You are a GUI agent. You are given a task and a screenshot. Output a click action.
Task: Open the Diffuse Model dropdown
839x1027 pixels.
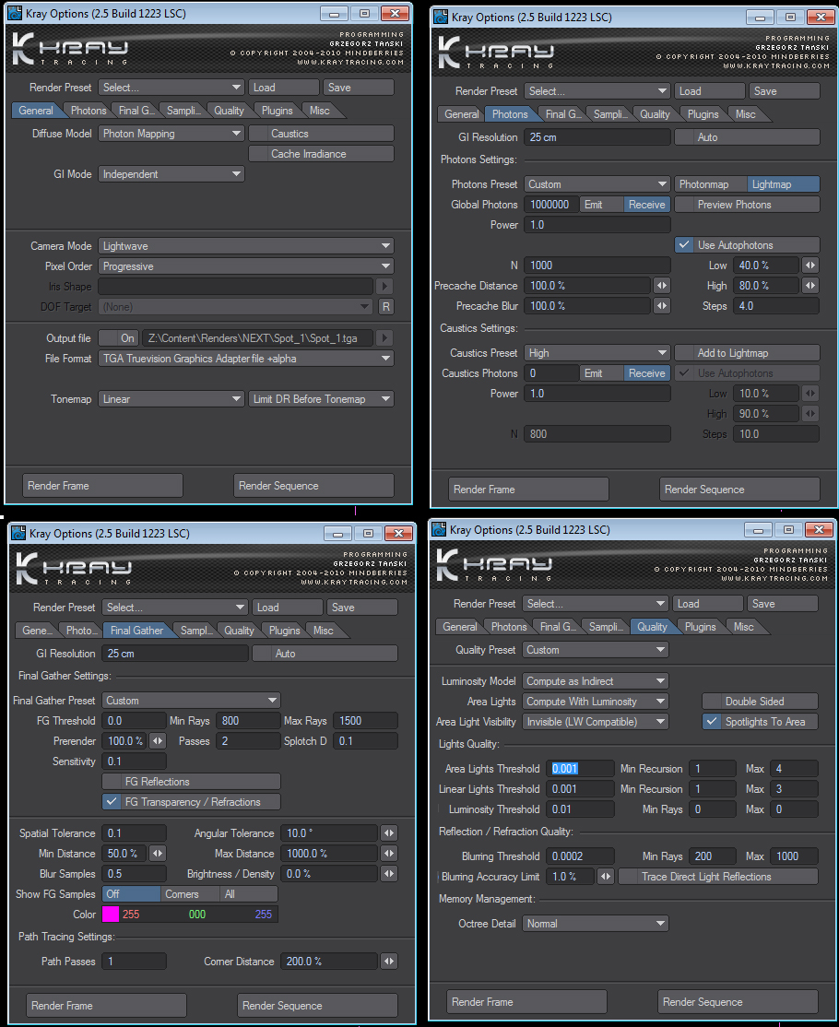[171, 134]
